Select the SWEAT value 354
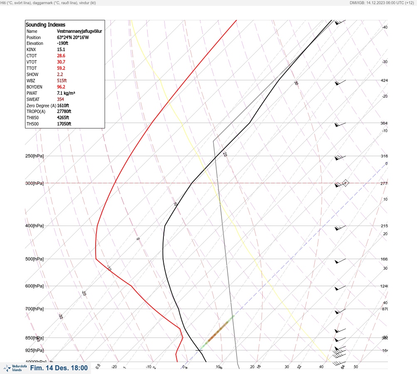The height and width of the screenshot is (374, 417). (60, 99)
